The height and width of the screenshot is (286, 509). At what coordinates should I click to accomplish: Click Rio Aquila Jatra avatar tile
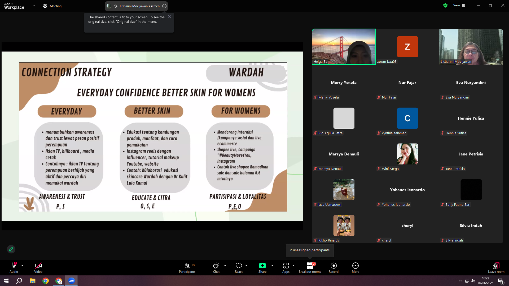[x=344, y=118]
